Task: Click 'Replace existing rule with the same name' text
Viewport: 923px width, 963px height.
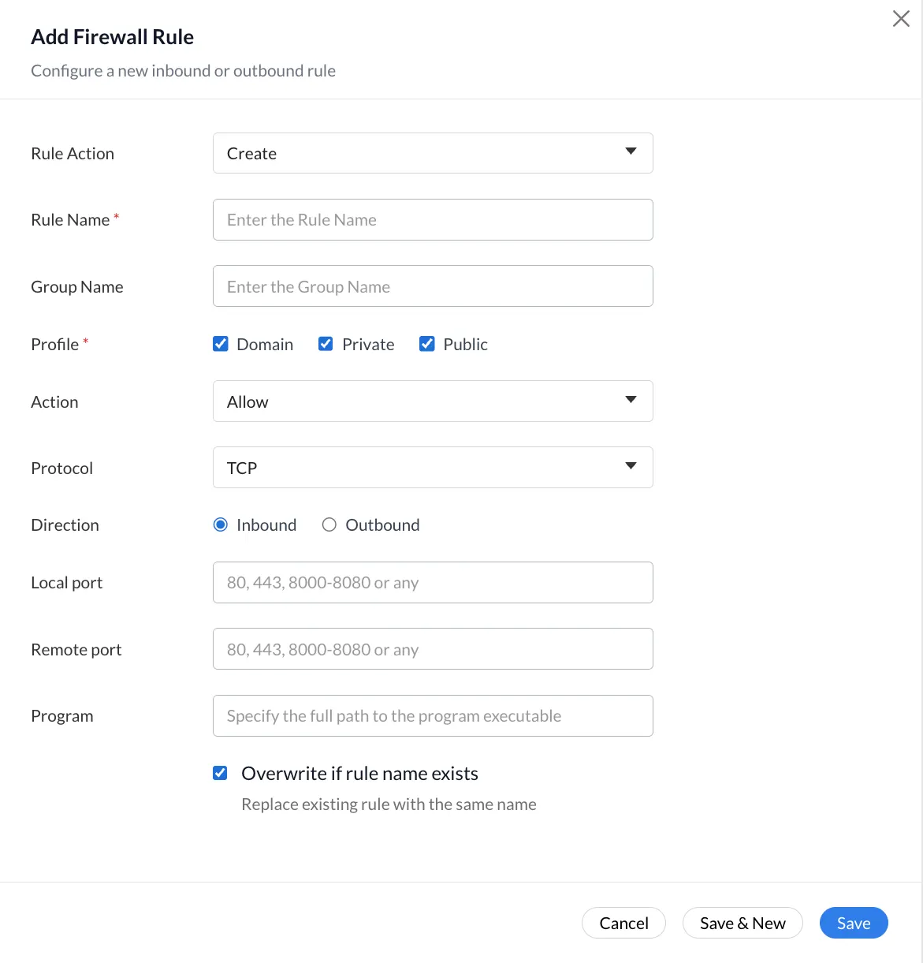Action: click(389, 804)
